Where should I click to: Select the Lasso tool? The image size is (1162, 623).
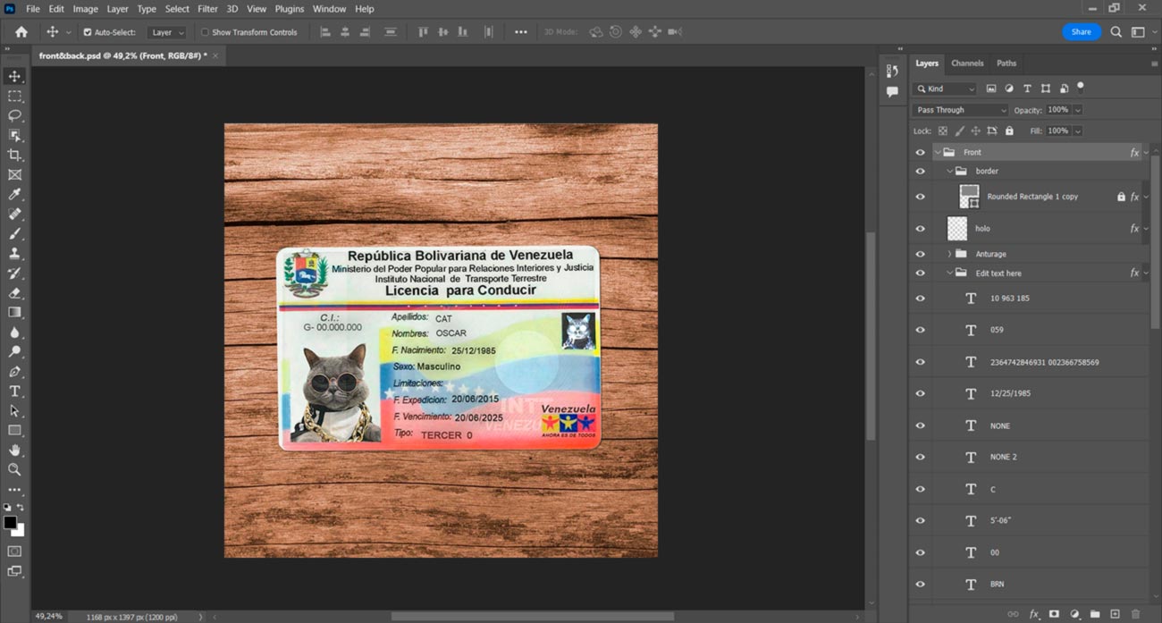point(14,115)
